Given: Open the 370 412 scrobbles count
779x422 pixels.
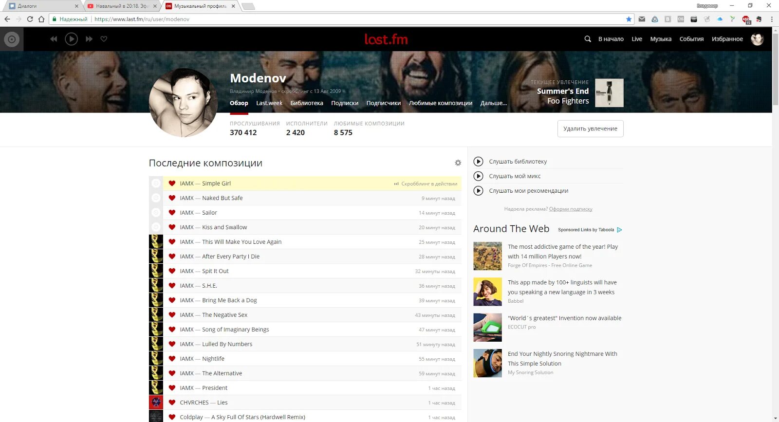Looking at the screenshot, I should (x=243, y=132).
